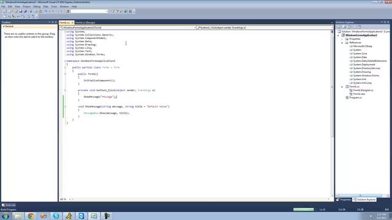Image resolution: width=392 pixels, height=220 pixels.
Task: Open the Help menu
Action: pos(74,7)
